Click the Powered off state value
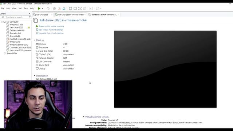Viewport: 233px width, 131px height. [x=113, y=120]
